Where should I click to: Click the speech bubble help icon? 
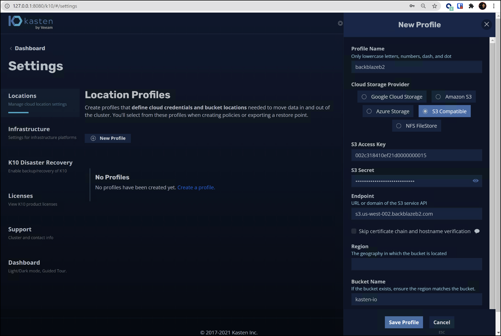coord(477,231)
